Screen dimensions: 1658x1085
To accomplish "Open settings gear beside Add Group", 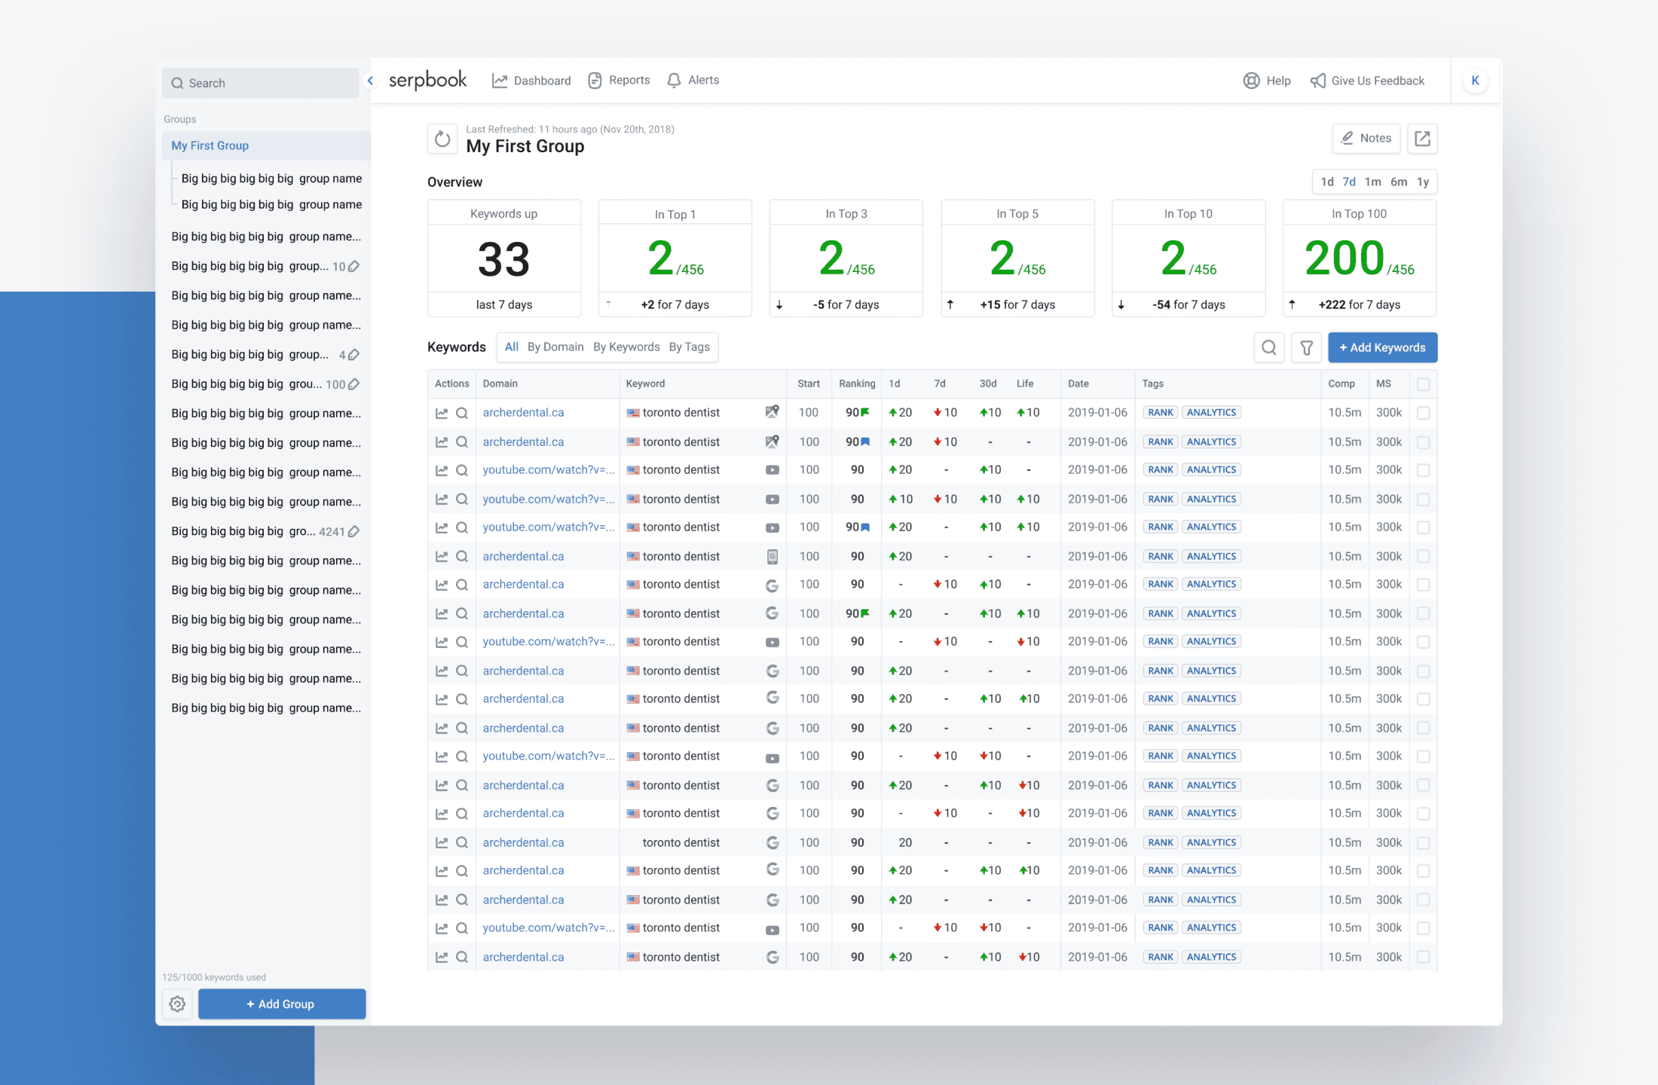I will click(x=177, y=1004).
